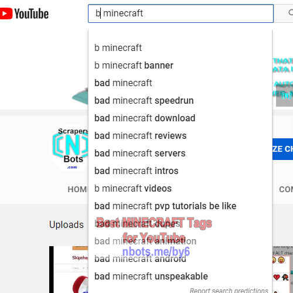This screenshot has width=293, height=293.
Task: Click the blue Customize Channel button
Action: (282, 149)
